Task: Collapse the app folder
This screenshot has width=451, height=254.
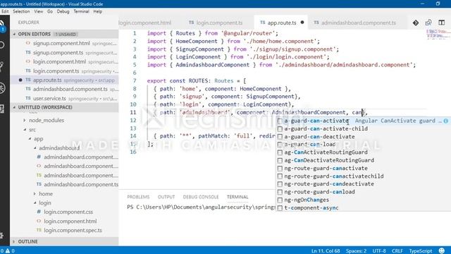Action: [30, 139]
